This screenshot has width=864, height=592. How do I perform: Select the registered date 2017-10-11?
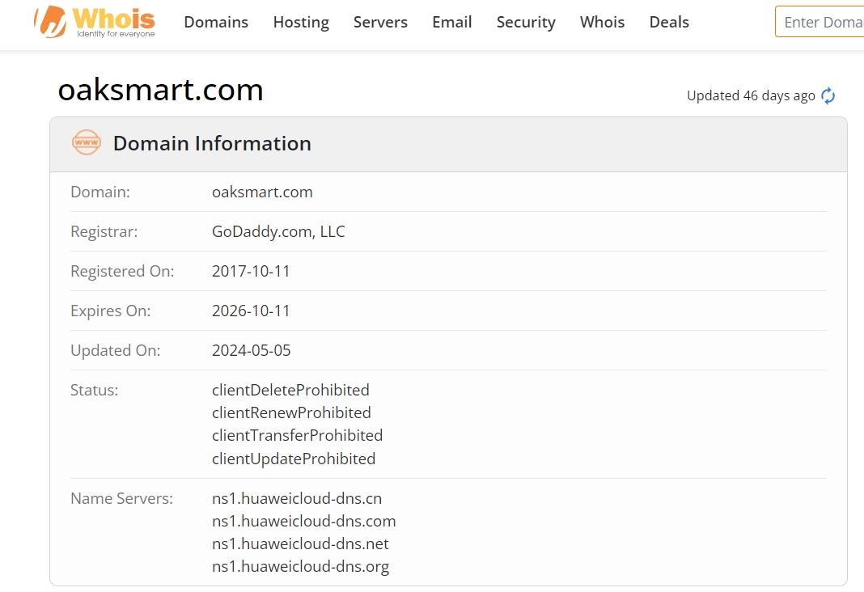pos(251,272)
